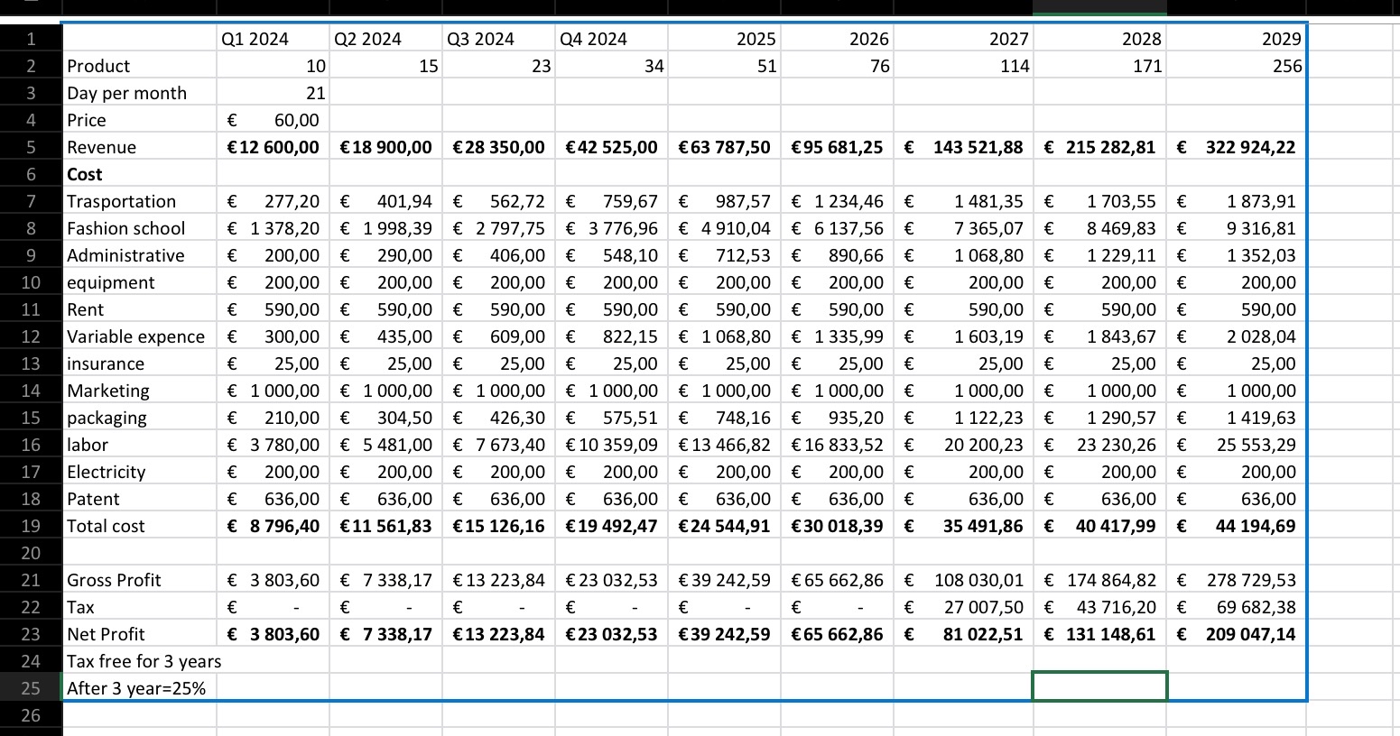This screenshot has width=1400, height=736.
Task: Select the 'Trasportation' row label
Action: pyautogui.click(x=121, y=200)
